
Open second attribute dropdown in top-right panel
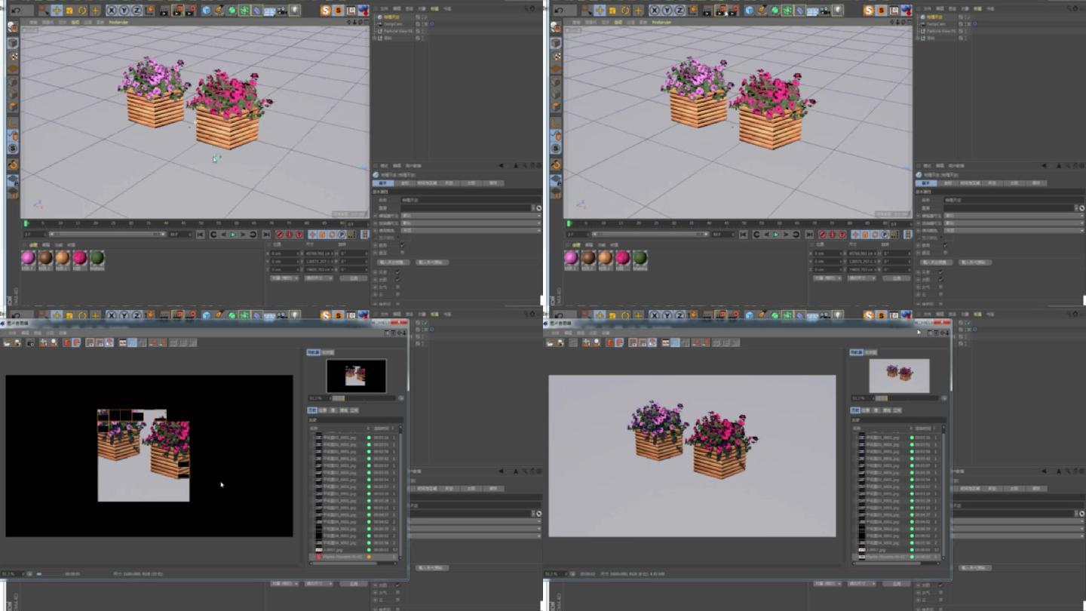(x=1014, y=223)
